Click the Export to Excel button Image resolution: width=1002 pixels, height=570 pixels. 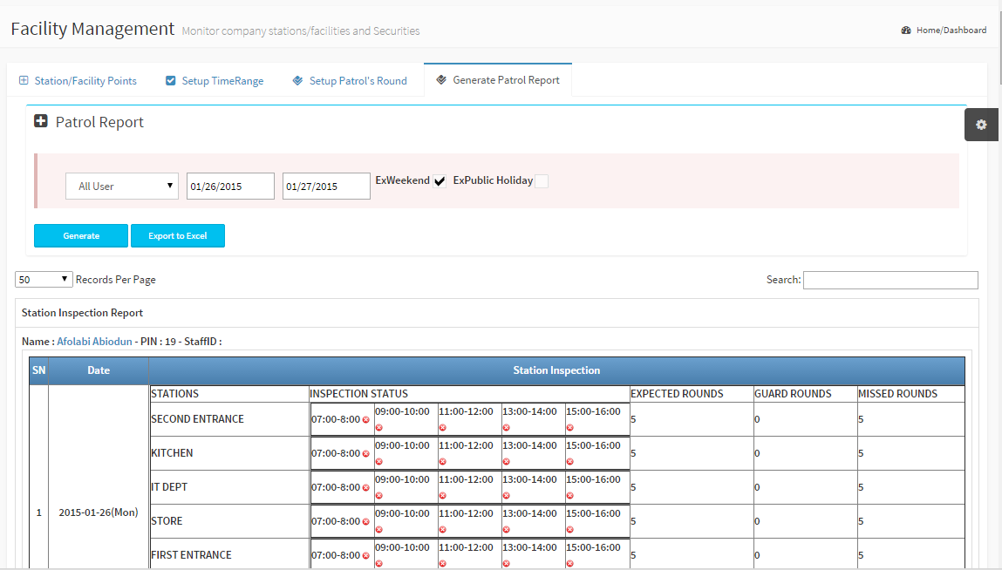click(x=178, y=235)
